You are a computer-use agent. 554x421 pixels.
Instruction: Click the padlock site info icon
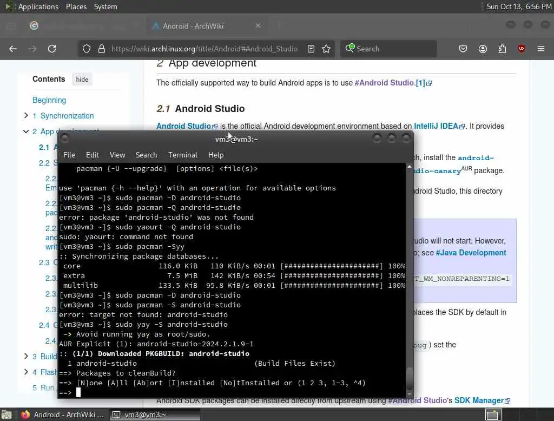tap(102, 49)
